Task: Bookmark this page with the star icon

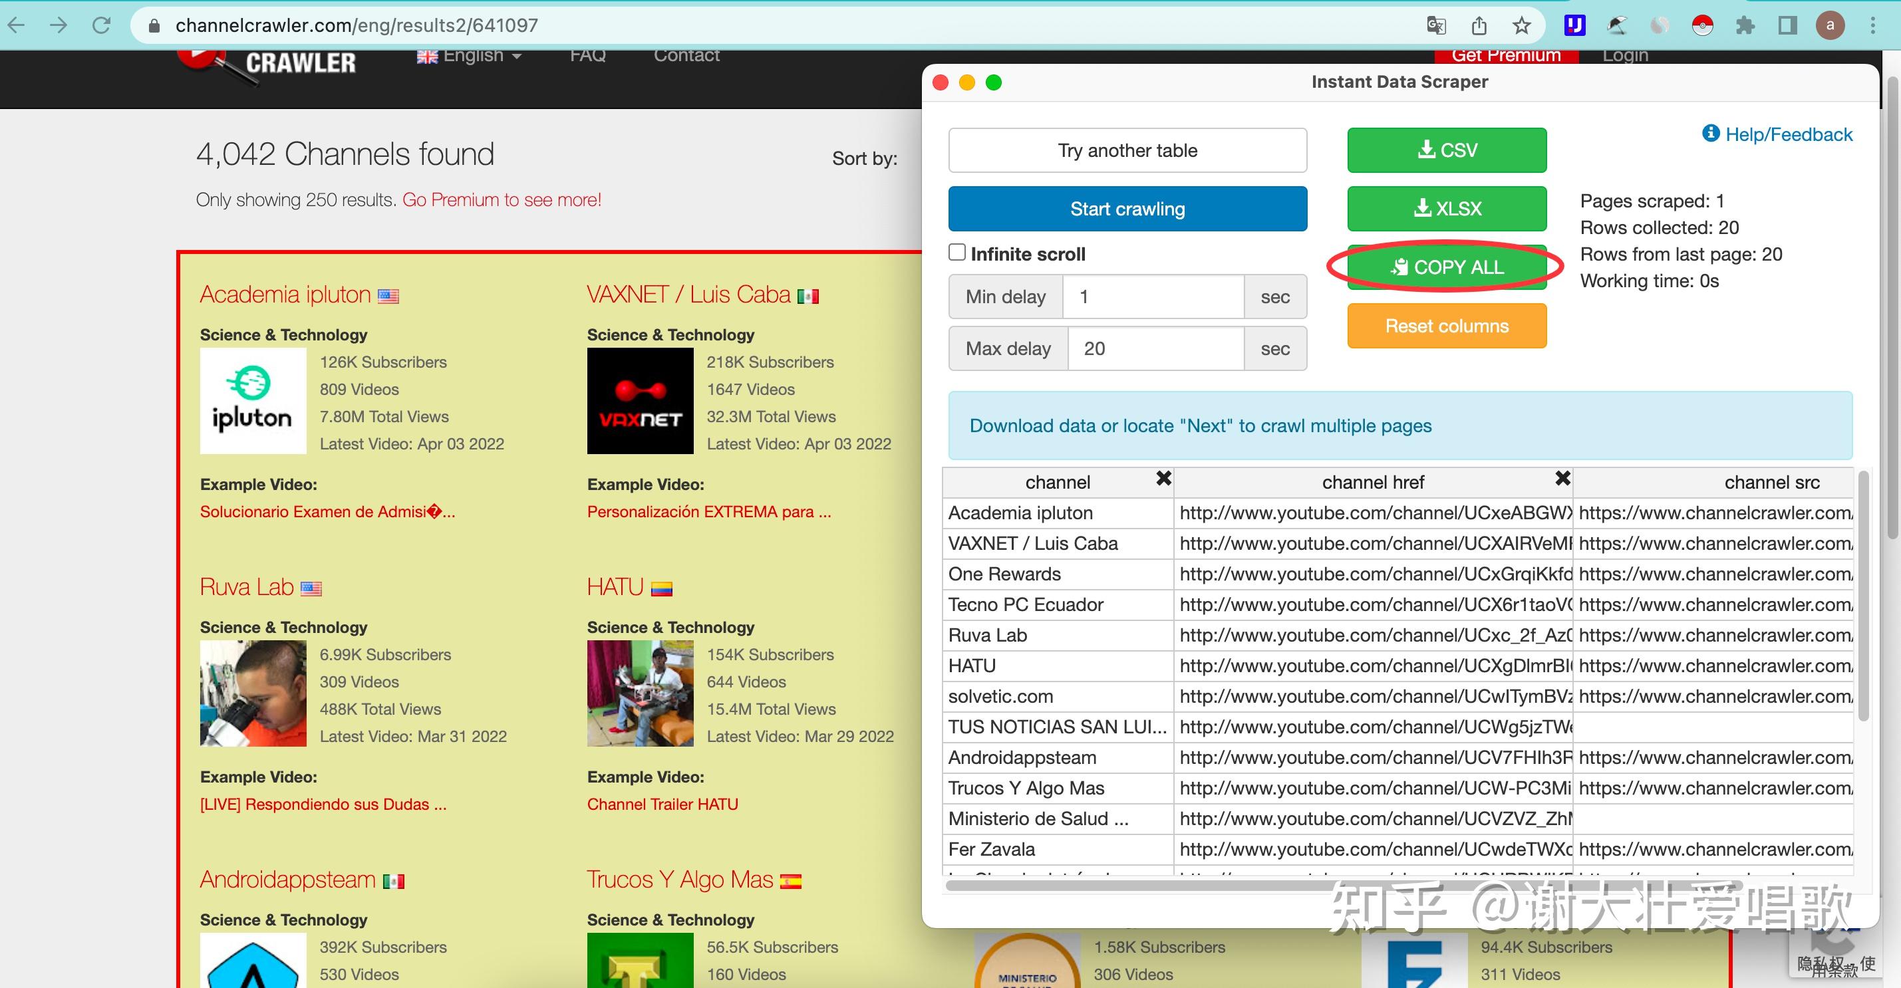Action: click(x=1521, y=25)
